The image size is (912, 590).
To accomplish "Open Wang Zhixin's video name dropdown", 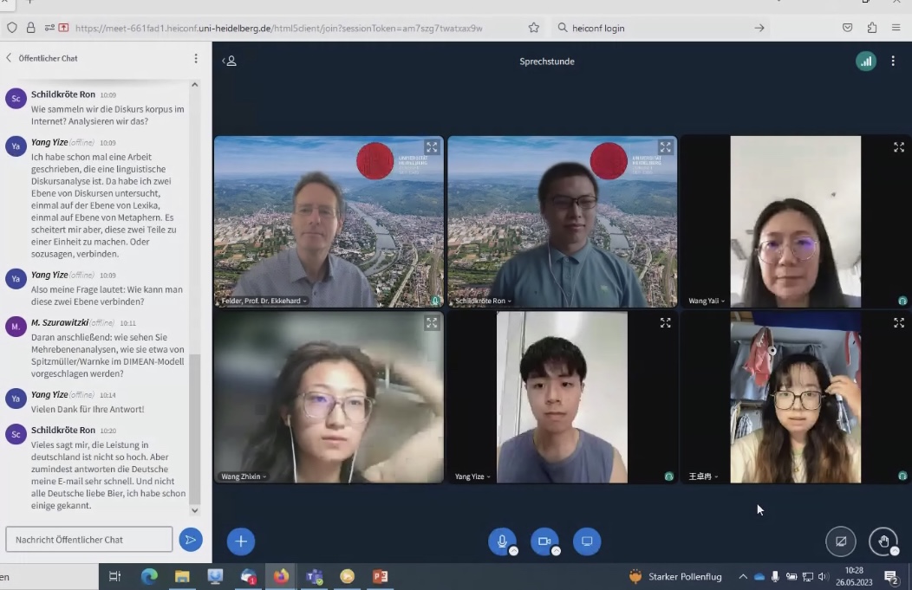I will click(244, 477).
